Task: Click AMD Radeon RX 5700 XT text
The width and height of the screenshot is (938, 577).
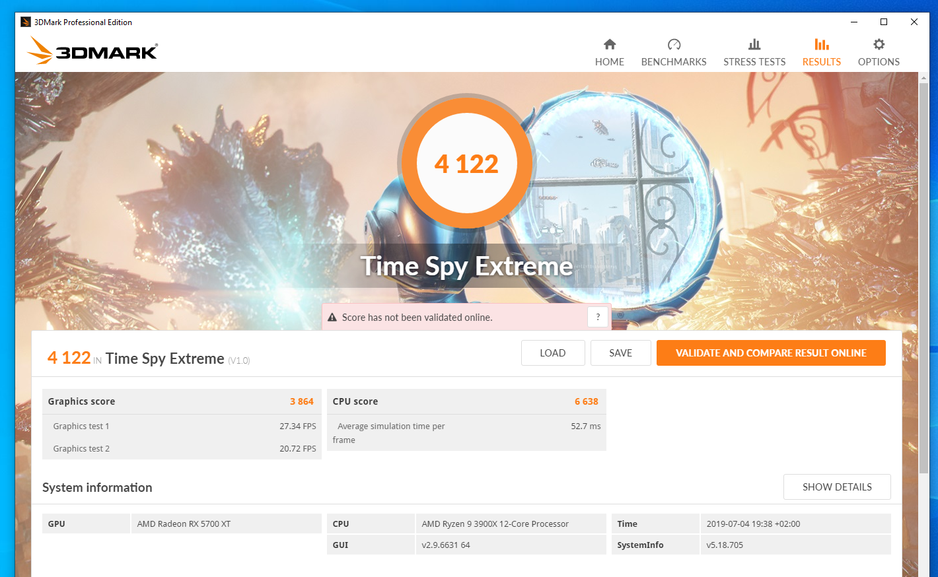Action: [x=184, y=524]
